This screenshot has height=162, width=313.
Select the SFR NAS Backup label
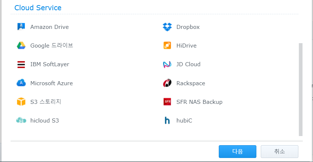(x=199, y=102)
